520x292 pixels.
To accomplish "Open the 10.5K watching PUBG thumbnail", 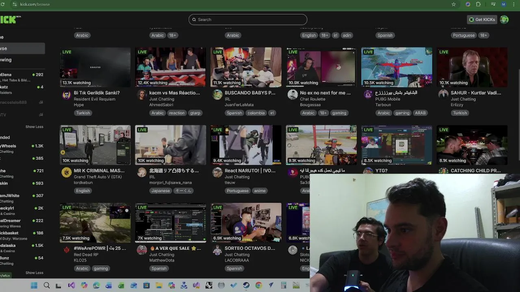I will (396, 67).
